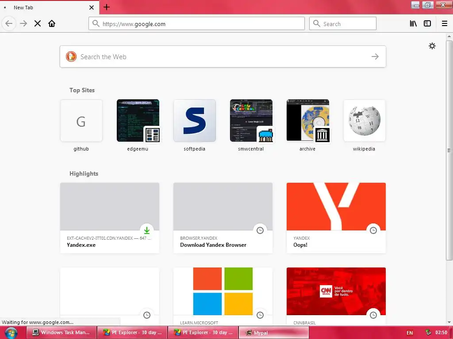This screenshot has height=339, width=453.
Task: Open the hamburger application menu
Action: [x=445, y=23]
